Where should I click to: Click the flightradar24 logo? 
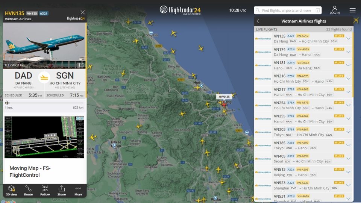point(180,10)
